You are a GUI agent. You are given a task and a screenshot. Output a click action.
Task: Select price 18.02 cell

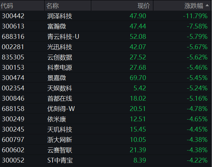138,98
